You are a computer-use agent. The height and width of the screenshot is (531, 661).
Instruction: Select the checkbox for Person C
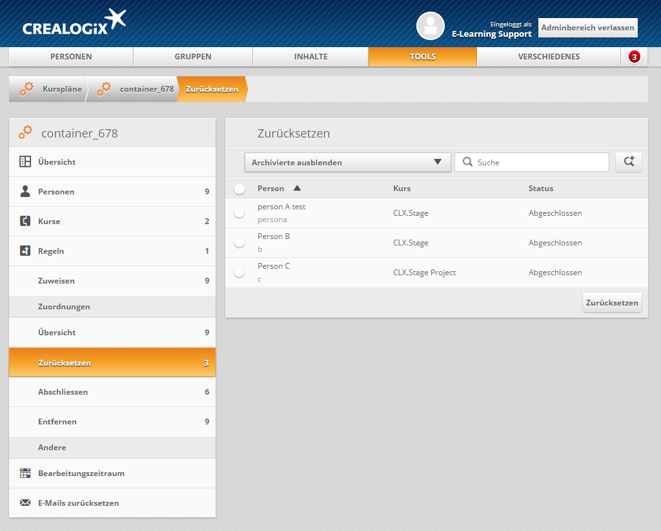(239, 272)
